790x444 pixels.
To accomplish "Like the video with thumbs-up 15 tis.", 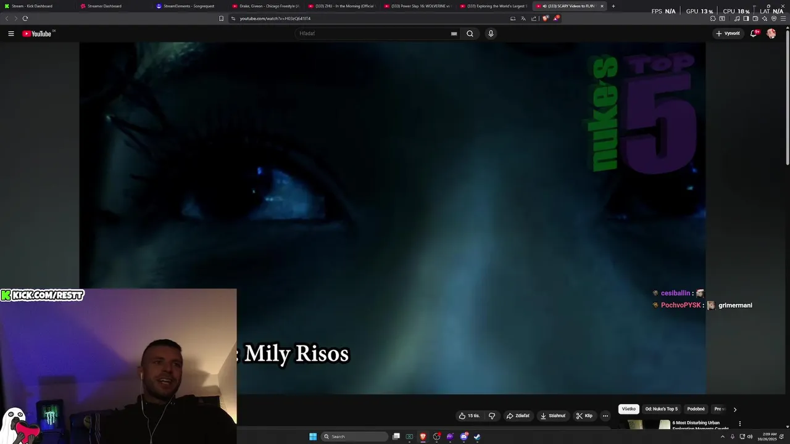I will (x=469, y=416).
